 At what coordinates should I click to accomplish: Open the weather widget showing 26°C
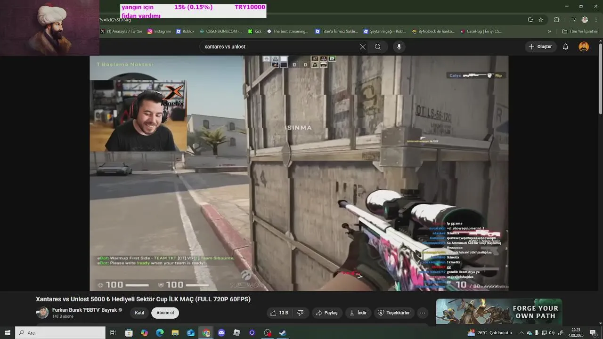tap(489, 333)
